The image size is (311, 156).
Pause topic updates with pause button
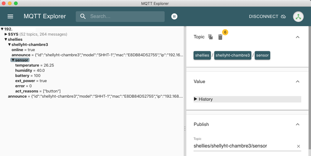pos(174,16)
